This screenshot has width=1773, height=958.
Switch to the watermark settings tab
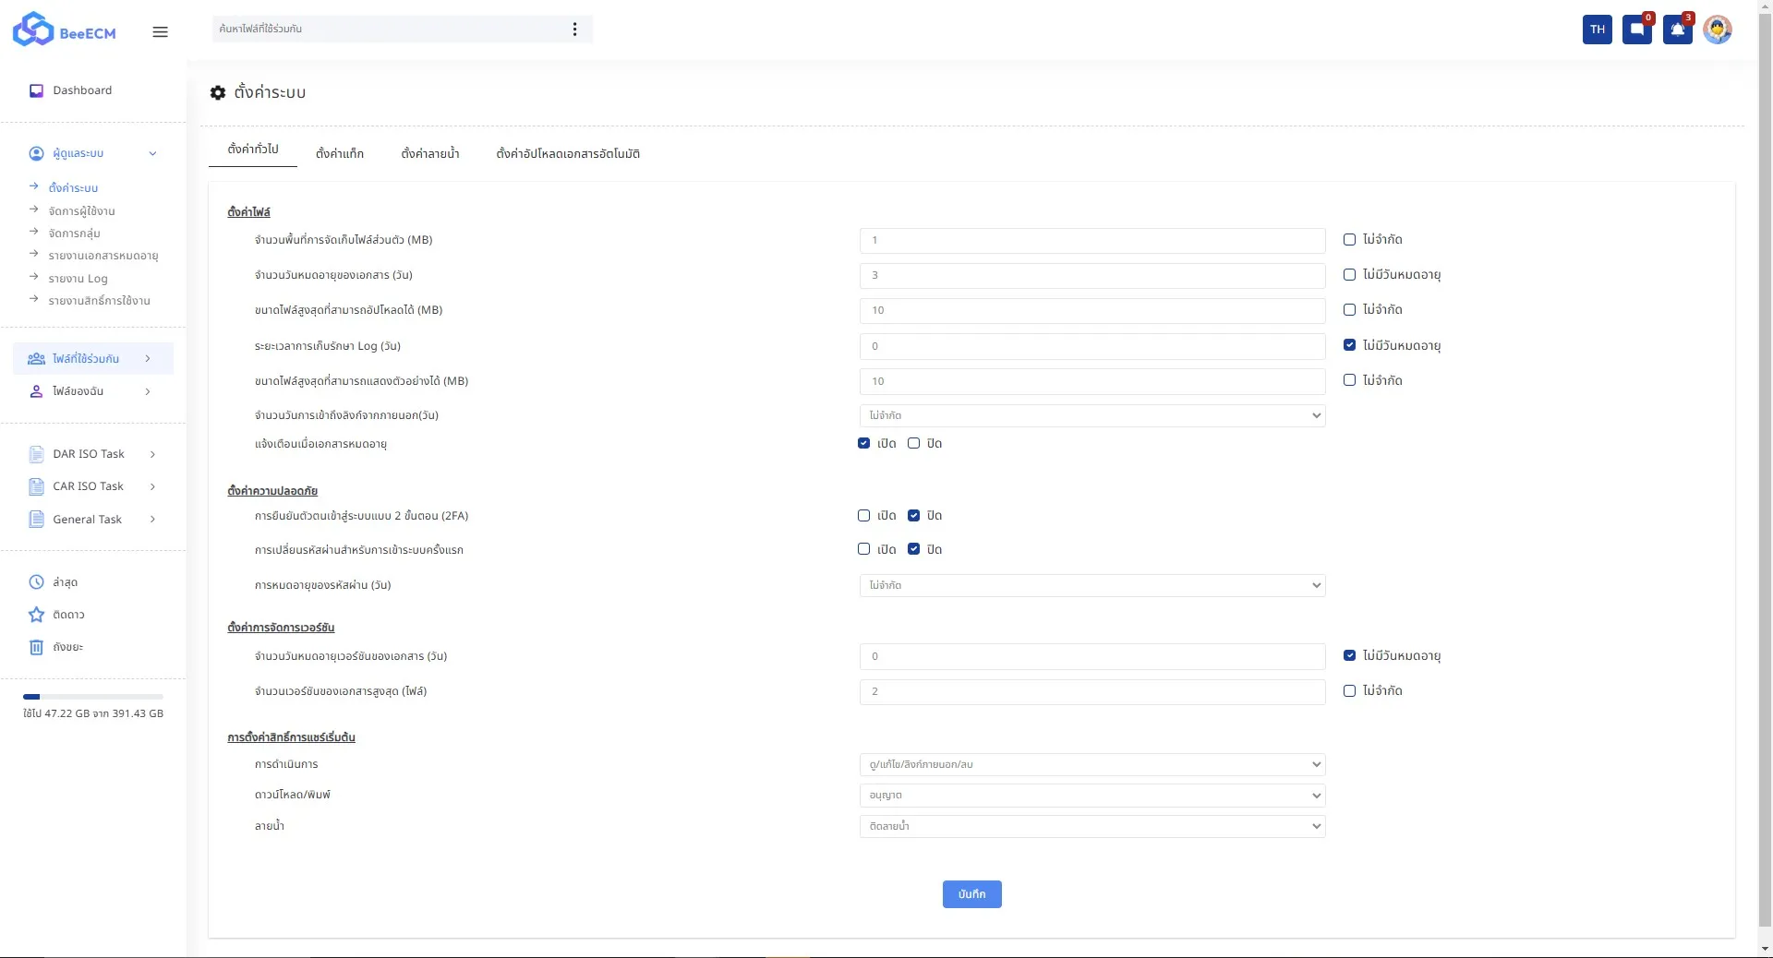(429, 153)
